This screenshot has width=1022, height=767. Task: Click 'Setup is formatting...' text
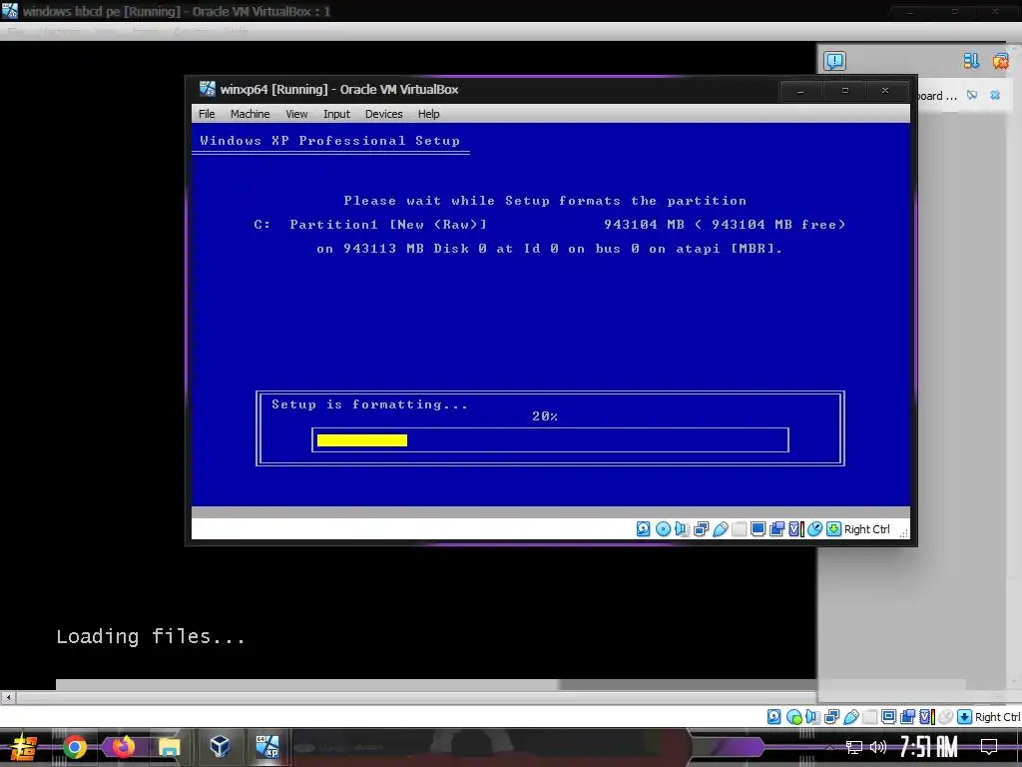point(369,404)
